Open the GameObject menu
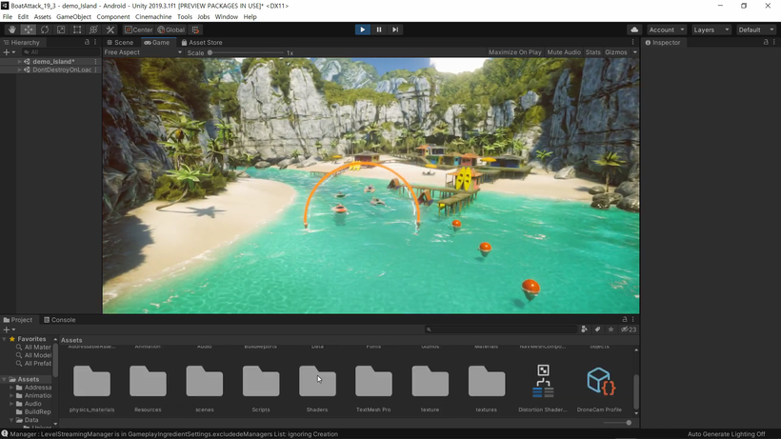Viewport: 781px width, 439px height. pyautogui.click(x=73, y=17)
